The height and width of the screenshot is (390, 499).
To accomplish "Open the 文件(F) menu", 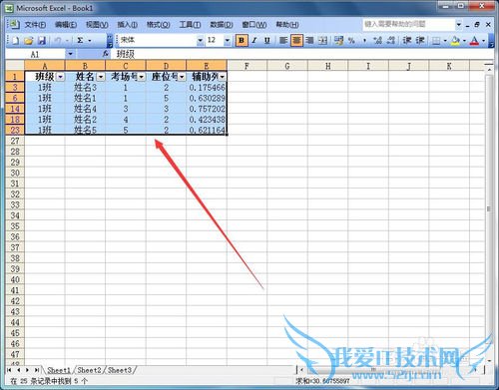I will 35,25.
